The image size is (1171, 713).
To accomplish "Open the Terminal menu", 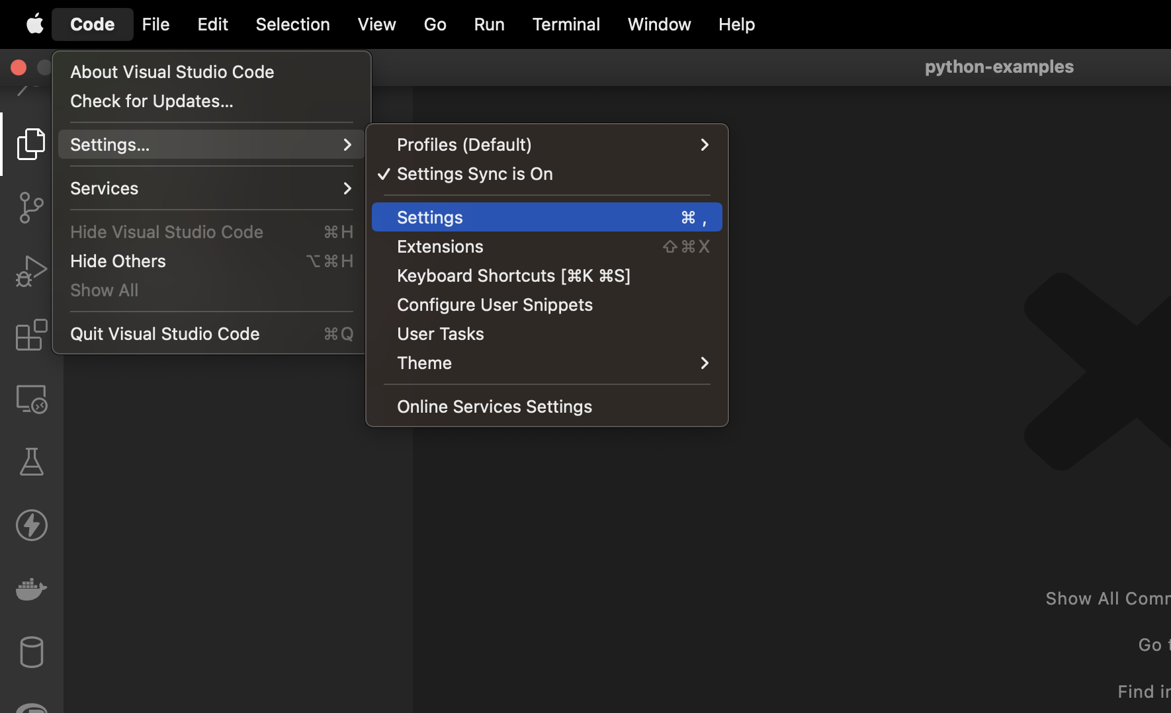I will (x=566, y=24).
